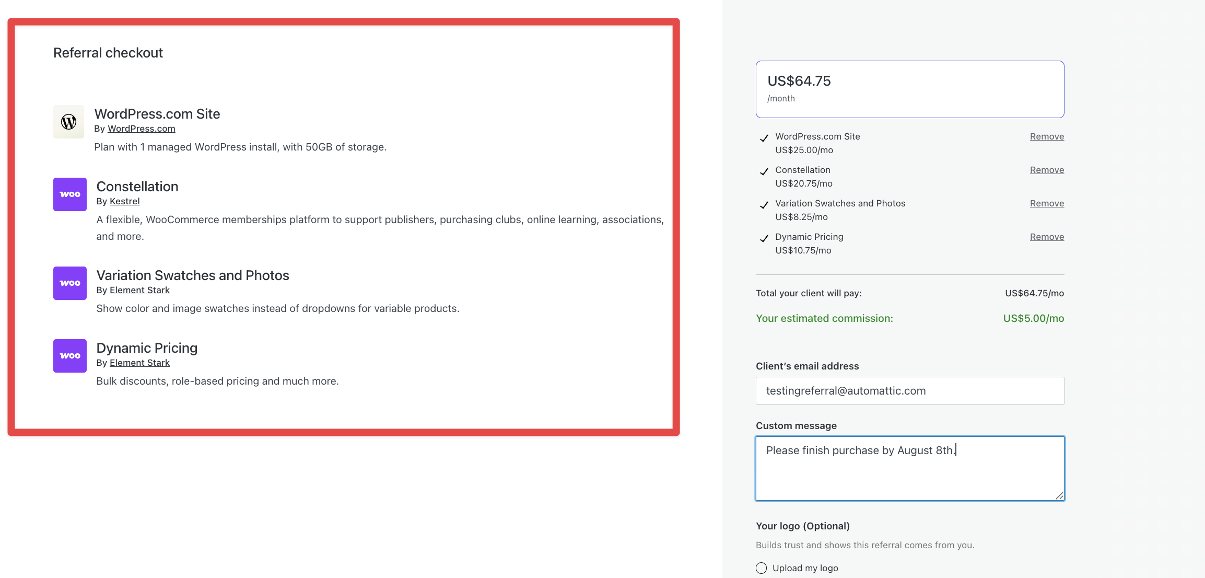Screen dimensions: 1205x578
Task: Click checkmark beside Variation Swatches and Photos price
Action: click(x=764, y=205)
